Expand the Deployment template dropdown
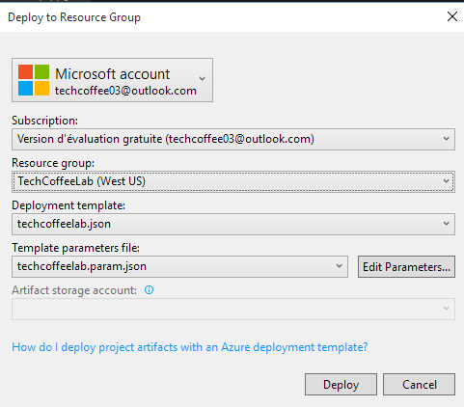This screenshot has height=407, width=464. 233,224
